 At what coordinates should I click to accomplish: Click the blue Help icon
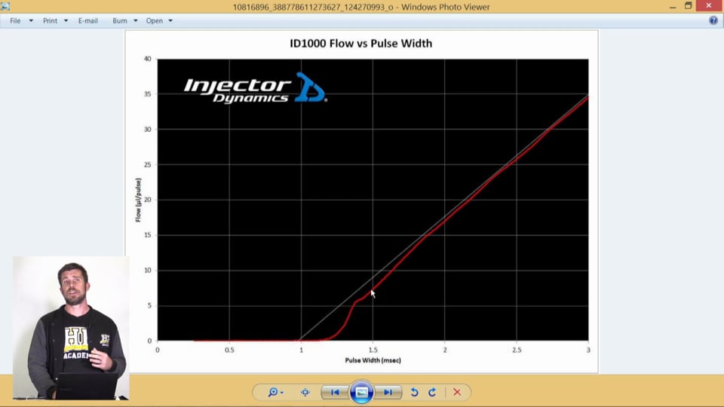[x=713, y=21]
